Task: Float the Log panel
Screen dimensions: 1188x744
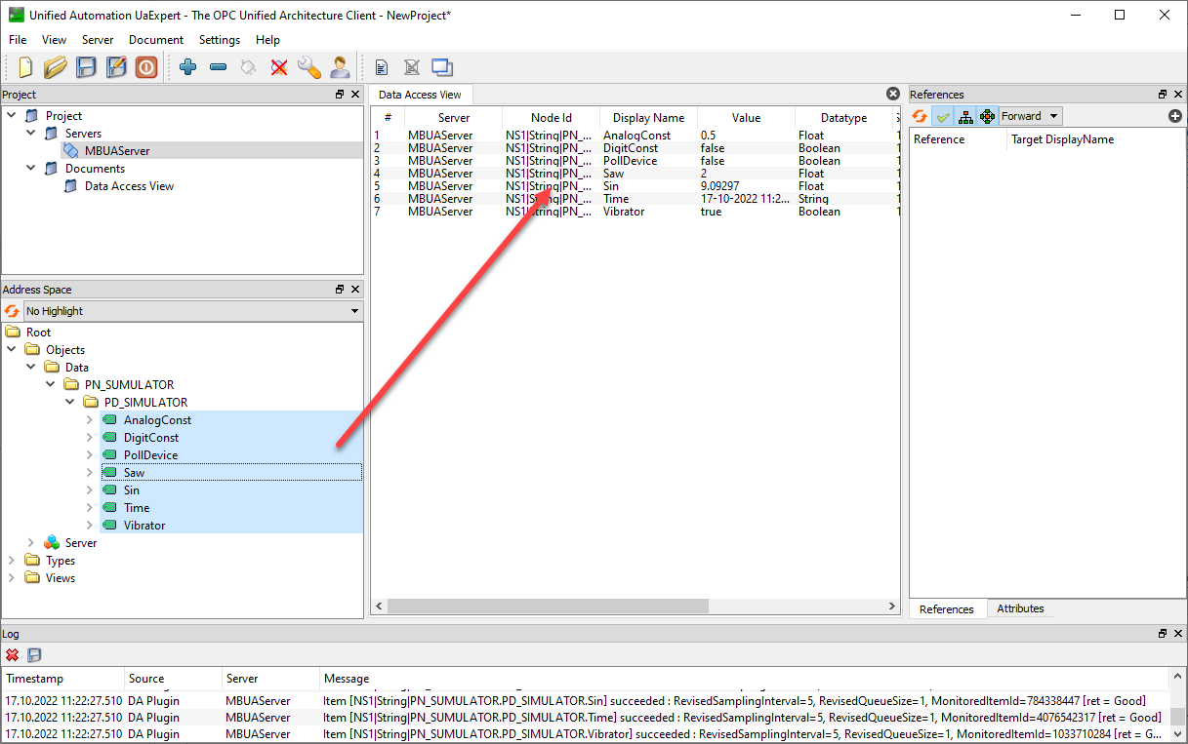Action: [x=1163, y=634]
